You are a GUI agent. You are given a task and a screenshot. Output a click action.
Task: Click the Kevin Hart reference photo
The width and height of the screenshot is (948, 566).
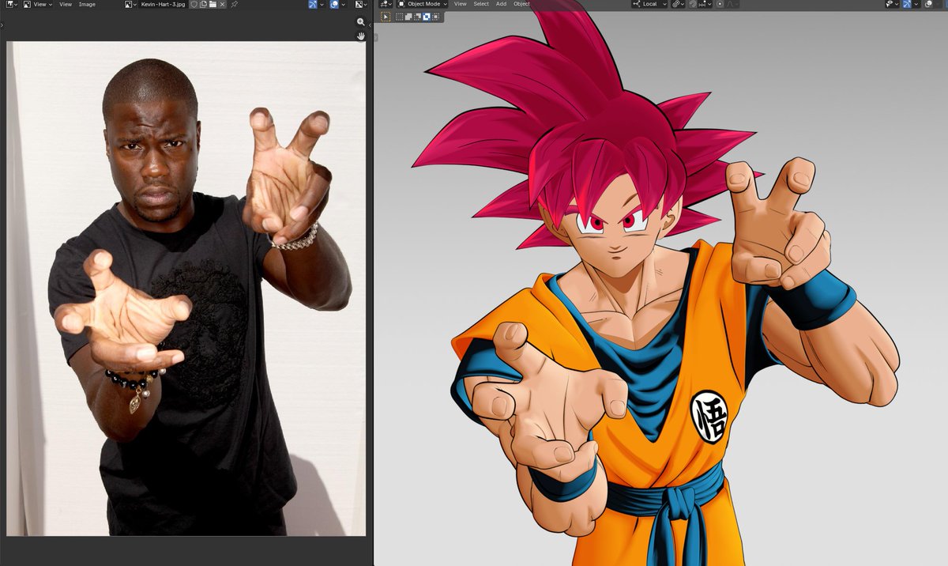point(186,289)
